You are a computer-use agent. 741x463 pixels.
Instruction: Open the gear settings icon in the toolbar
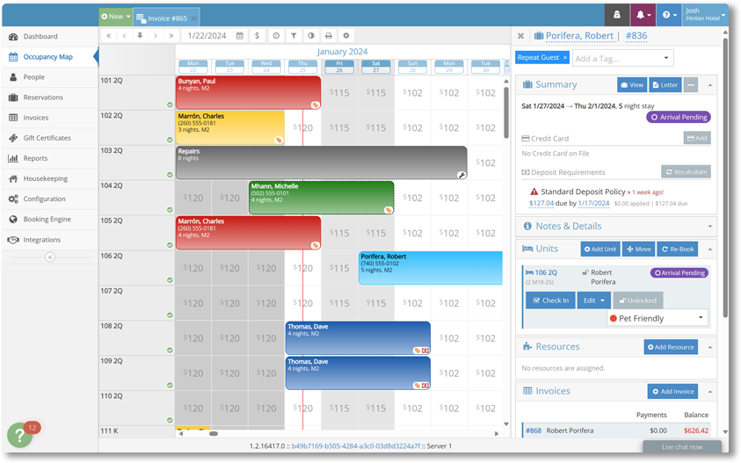[x=346, y=36]
